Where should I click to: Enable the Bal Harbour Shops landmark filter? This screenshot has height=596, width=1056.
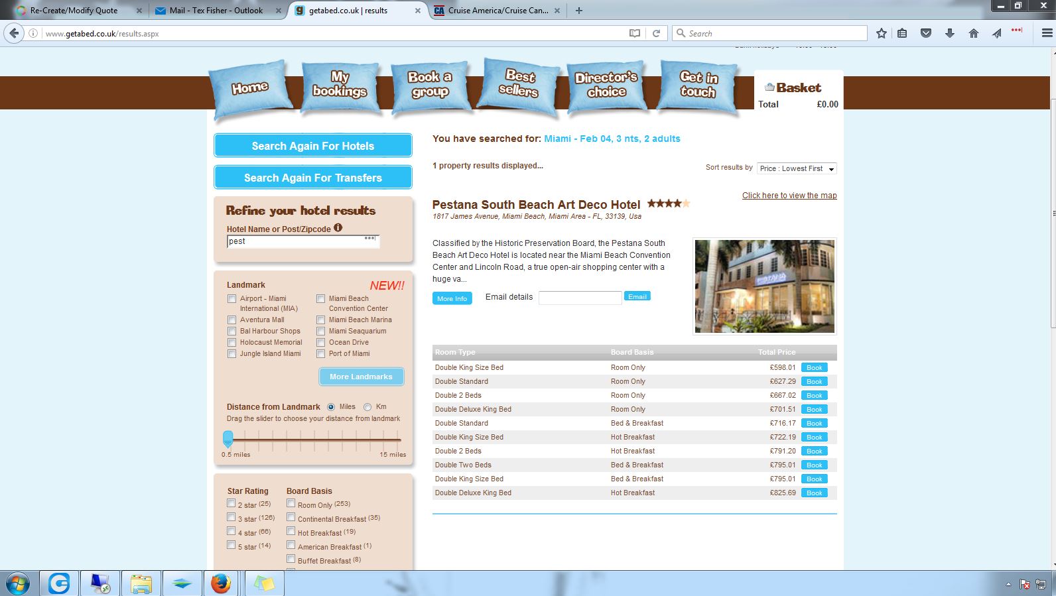click(231, 331)
